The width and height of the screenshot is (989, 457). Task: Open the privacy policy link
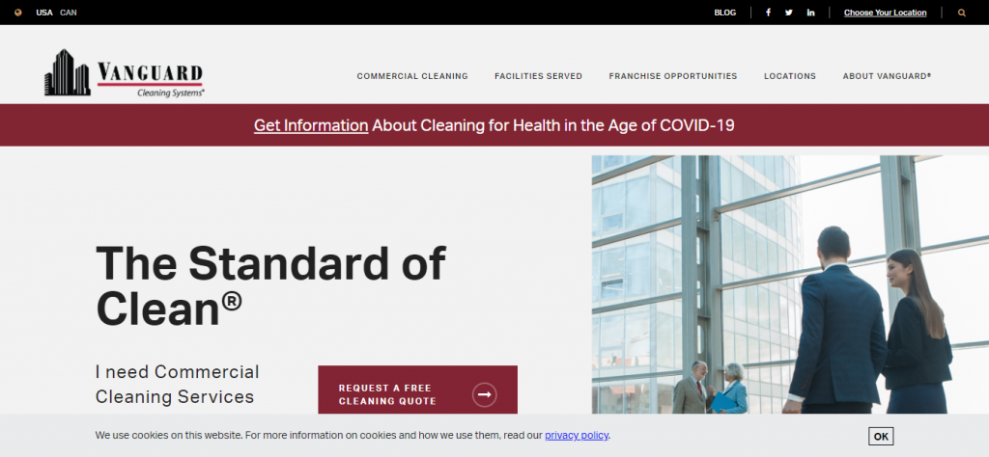577,436
